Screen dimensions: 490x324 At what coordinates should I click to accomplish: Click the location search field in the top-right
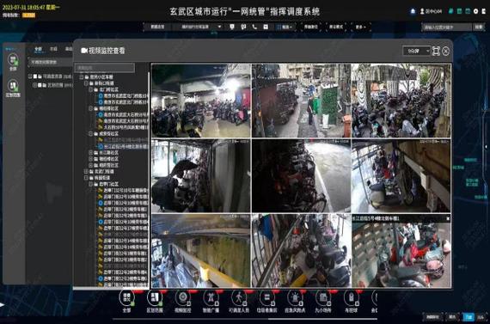point(446,28)
